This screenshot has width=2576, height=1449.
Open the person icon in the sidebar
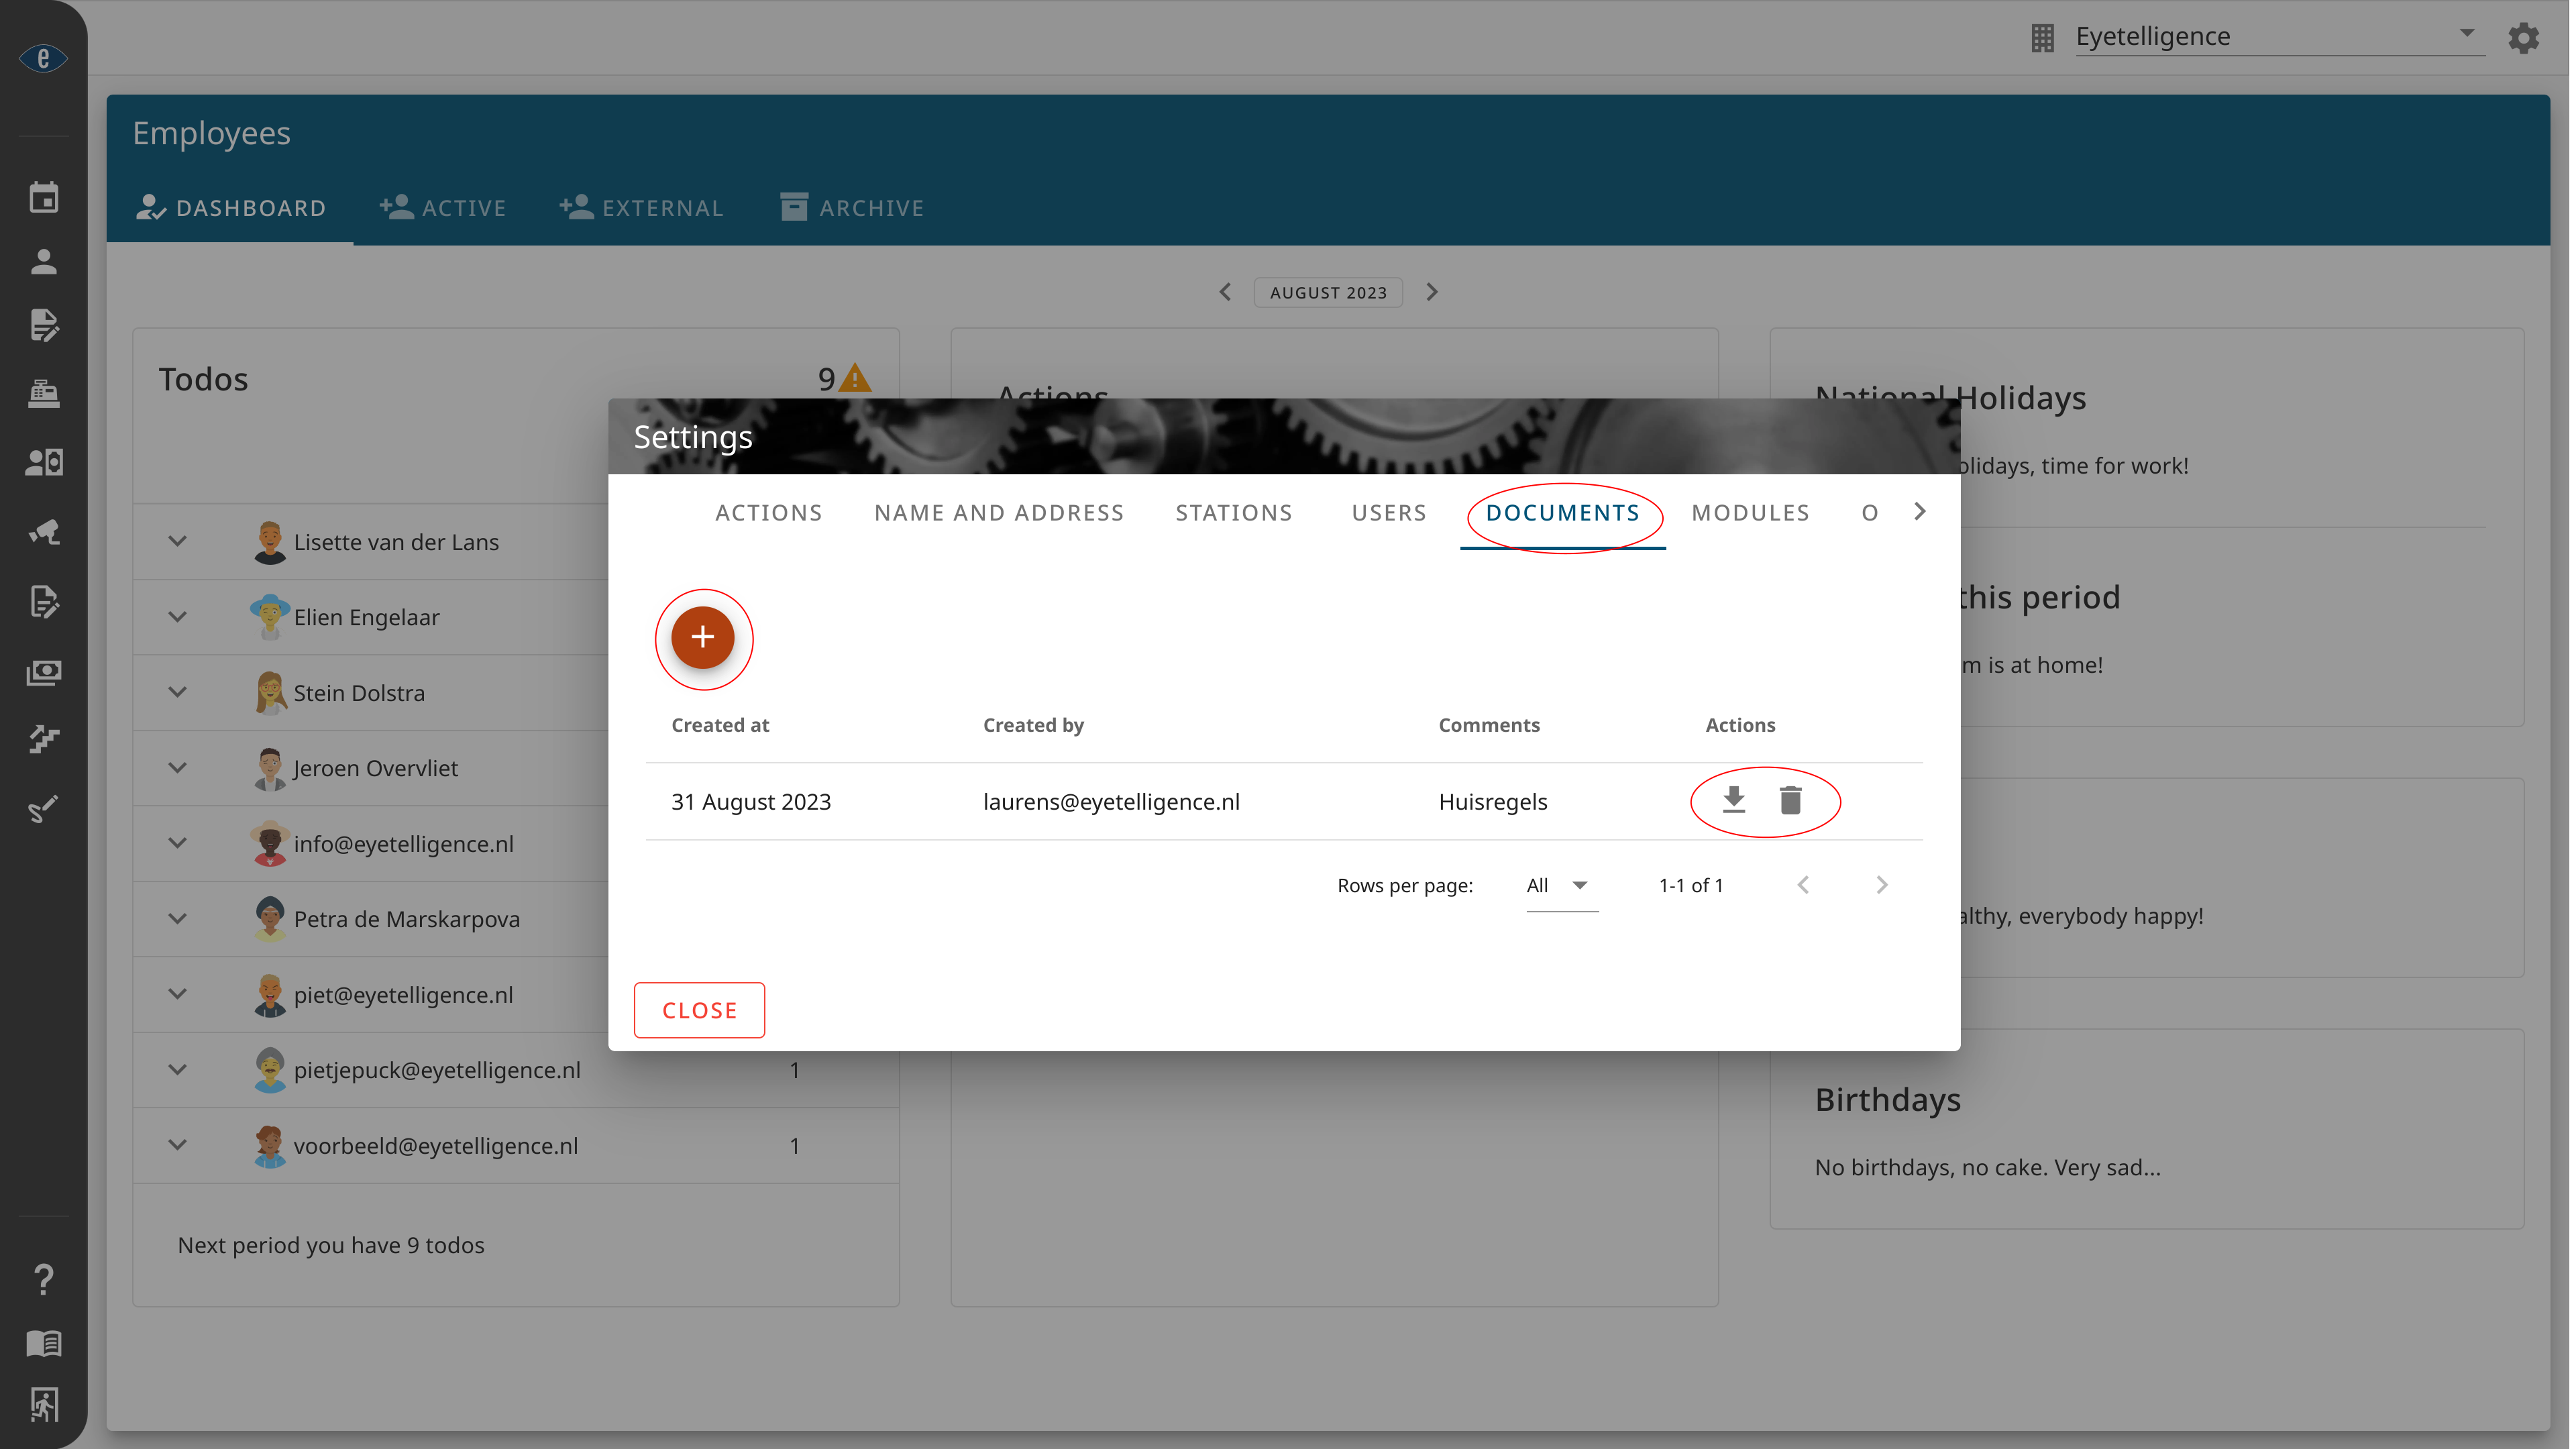[43, 262]
